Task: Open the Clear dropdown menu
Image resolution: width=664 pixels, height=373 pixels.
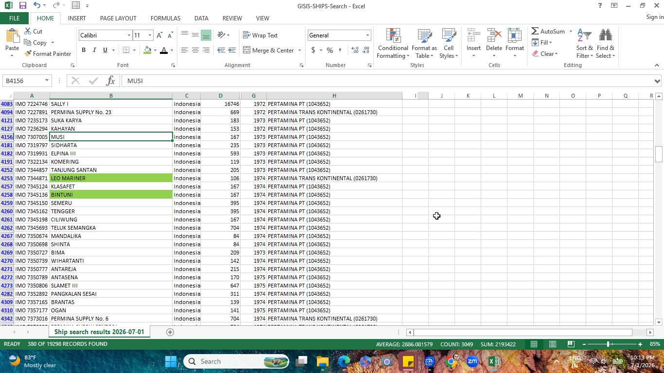Action: (x=544, y=53)
